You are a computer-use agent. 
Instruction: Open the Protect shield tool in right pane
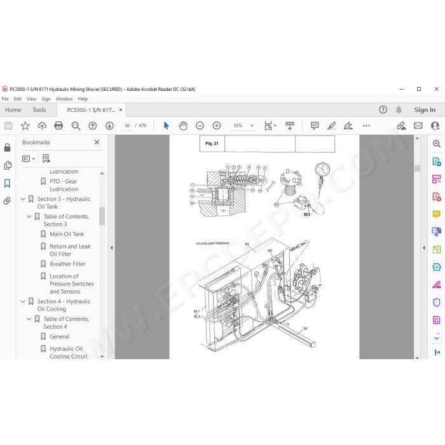pos(437,302)
